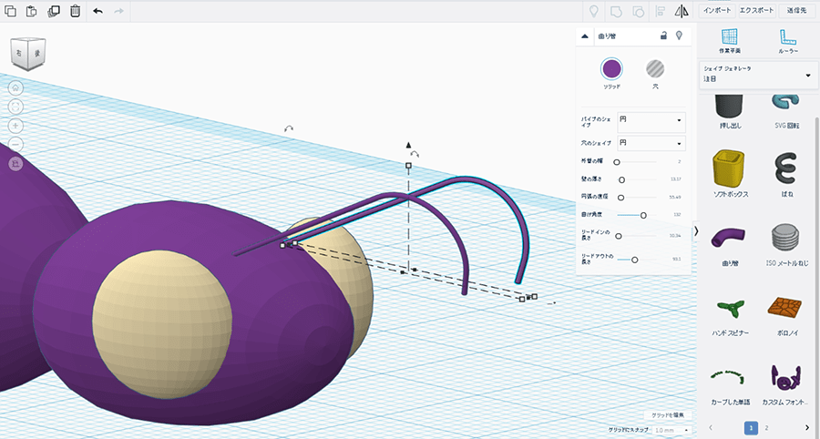Pick the ばね spring shape
This screenshot has width=820, height=439.
tap(786, 174)
